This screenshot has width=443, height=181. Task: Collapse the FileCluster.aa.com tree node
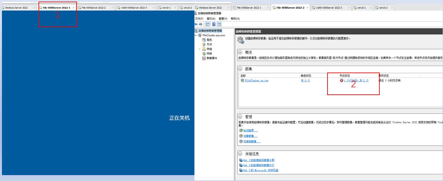[196, 35]
